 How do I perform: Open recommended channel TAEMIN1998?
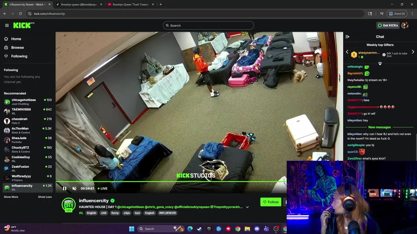tap(28, 111)
